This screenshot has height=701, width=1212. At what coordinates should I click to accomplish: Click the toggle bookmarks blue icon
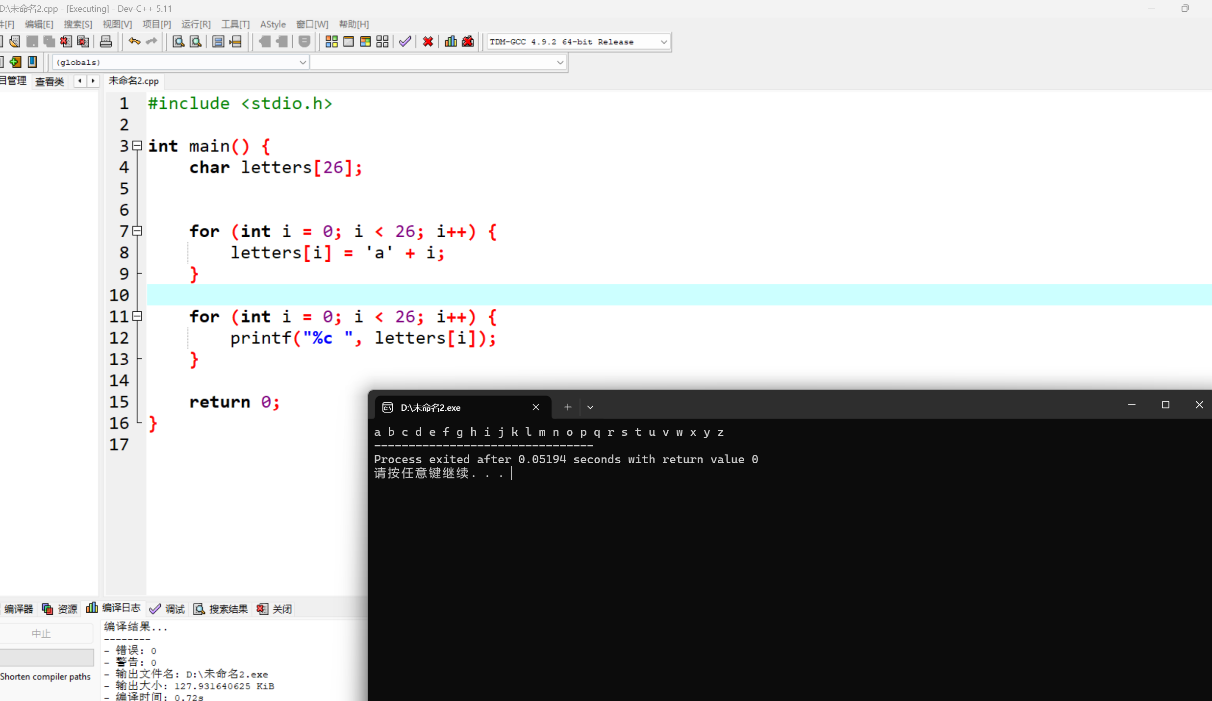[x=32, y=62]
